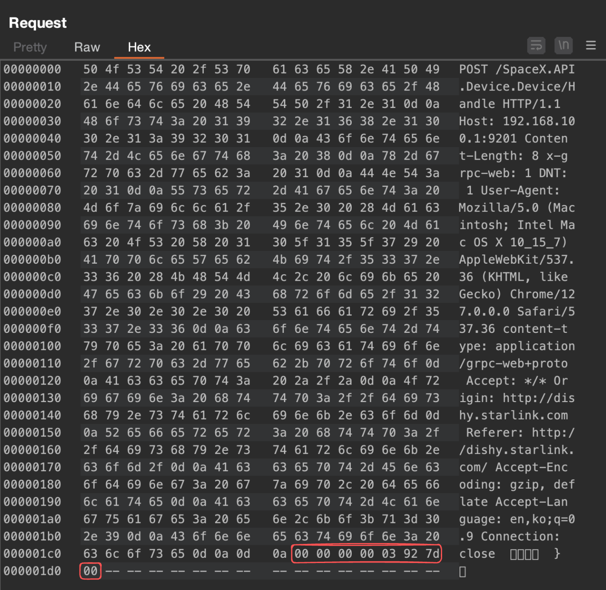Screen dimensions: 606x590
Task: Select ASCII text "Gecko) Chrome/12"
Action: tap(517, 294)
